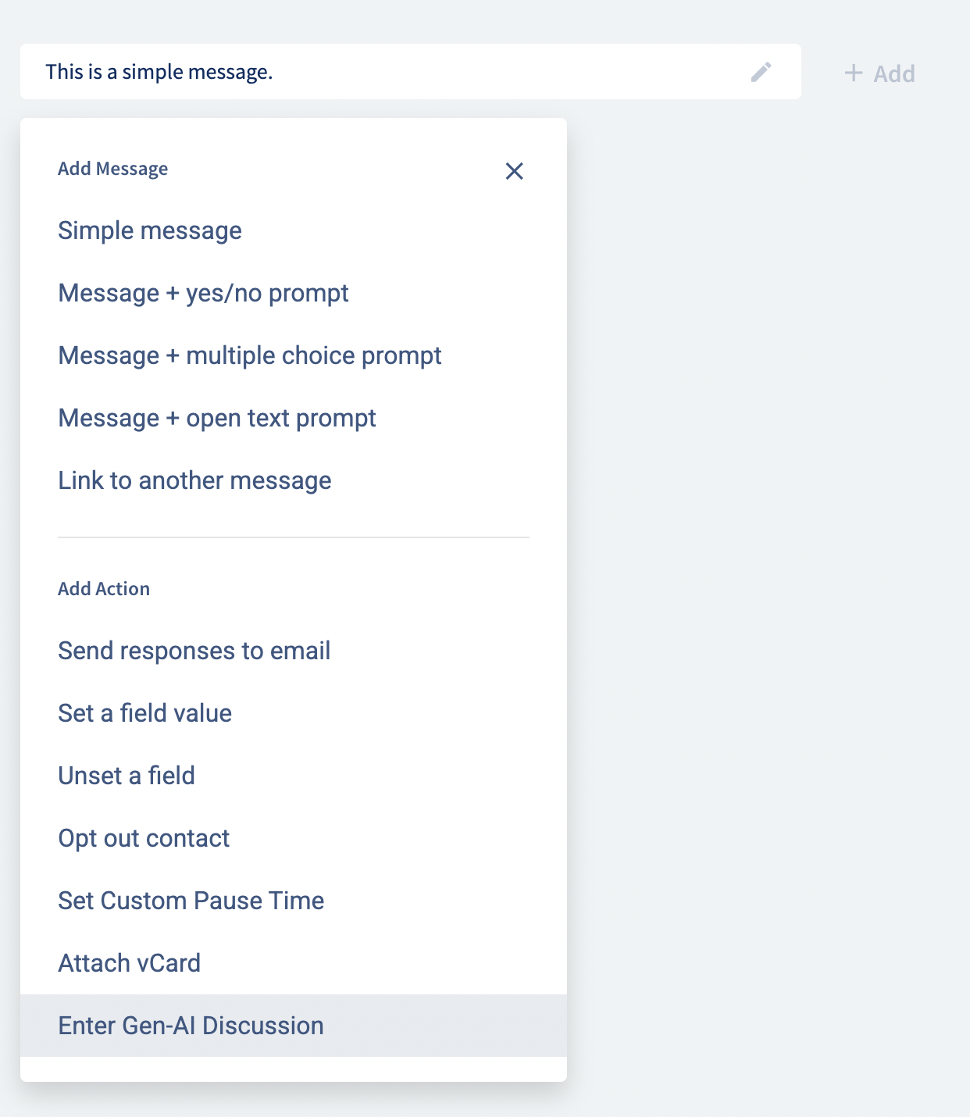Click Enter Gen-AI Discussion option
Viewport: 970px width, 1117px height.
pyautogui.click(x=191, y=1026)
